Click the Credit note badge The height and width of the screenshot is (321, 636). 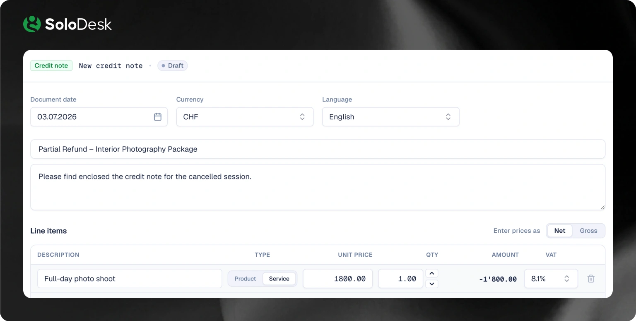pos(51,65)
